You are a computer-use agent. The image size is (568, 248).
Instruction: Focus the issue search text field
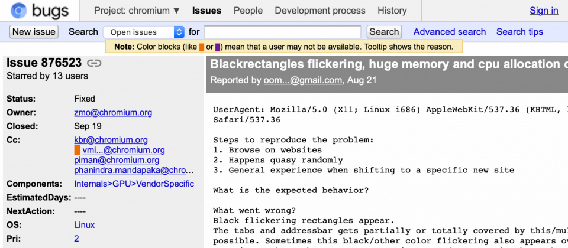tap(283, 32)
